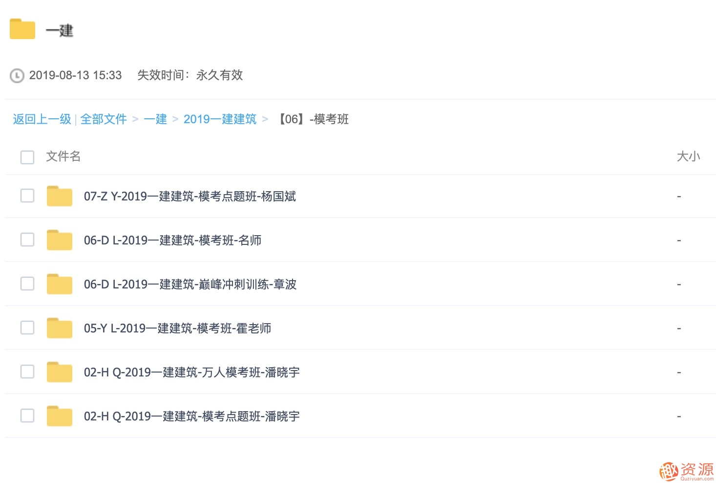This screenshot has height=483, width=716.
Task: Navigate to 全部文件 in breadcrumb
Action: pos(104,119)
